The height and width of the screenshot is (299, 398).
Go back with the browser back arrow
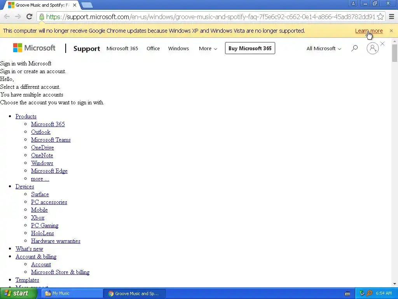[x=7, y=17]
